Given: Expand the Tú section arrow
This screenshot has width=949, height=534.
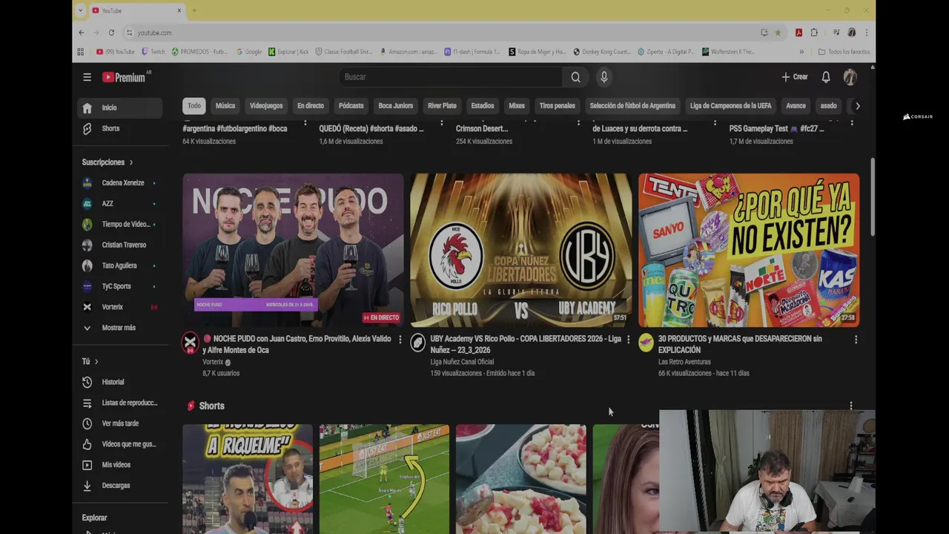Looking at the screenshot, I should (96, 361).
